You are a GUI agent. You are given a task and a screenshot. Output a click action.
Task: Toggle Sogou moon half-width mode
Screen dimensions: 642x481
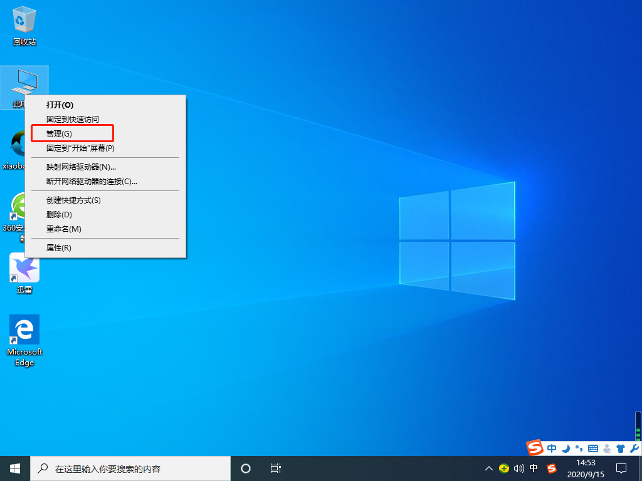[x=566, y=448]
